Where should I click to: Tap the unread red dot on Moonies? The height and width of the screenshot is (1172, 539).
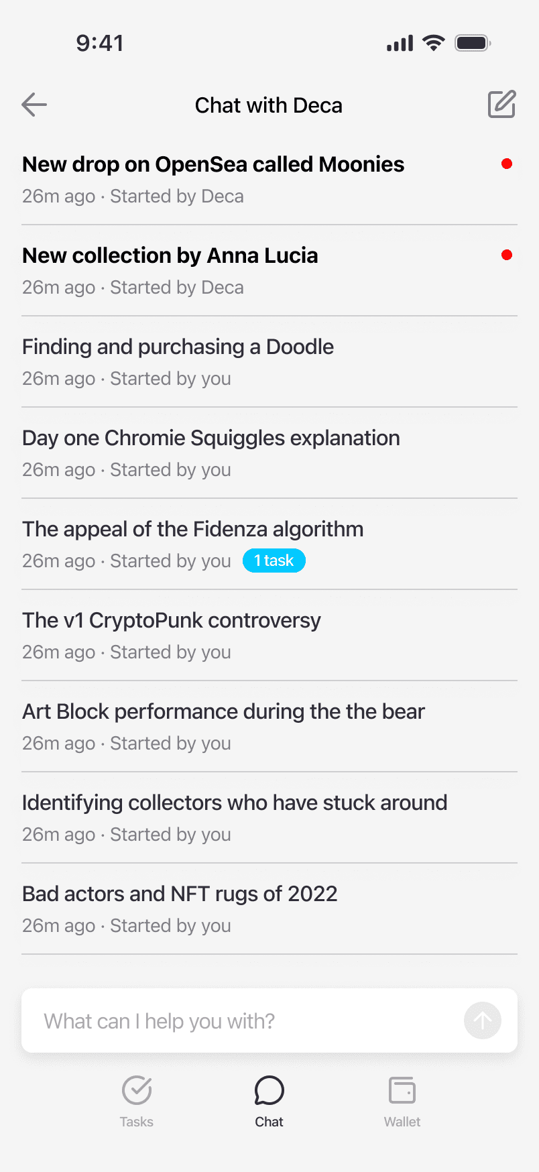pyautogui.click(x=507, y=164)
